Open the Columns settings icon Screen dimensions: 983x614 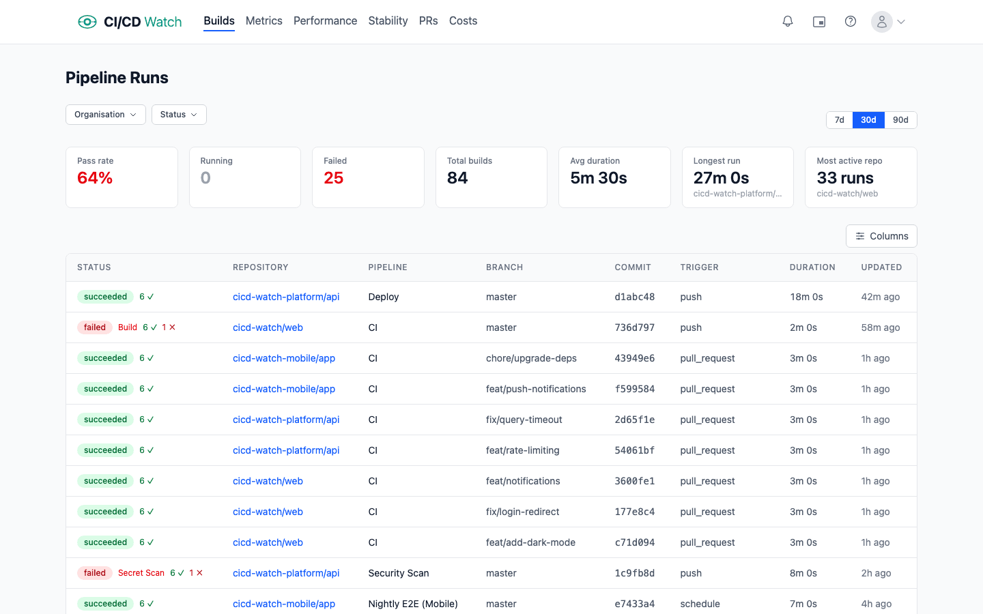(860, 235)
